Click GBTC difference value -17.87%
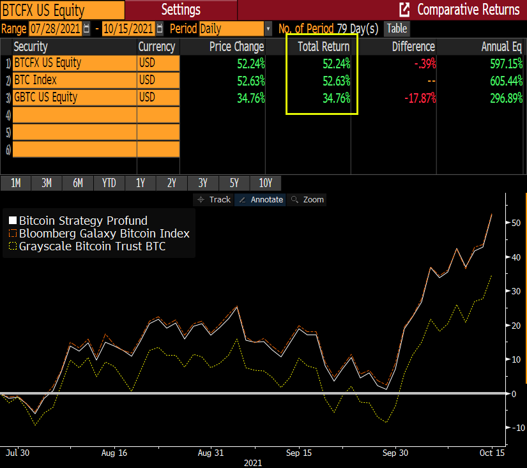The image size is (527, 468). pyautogui.click(x=420, y=98)
